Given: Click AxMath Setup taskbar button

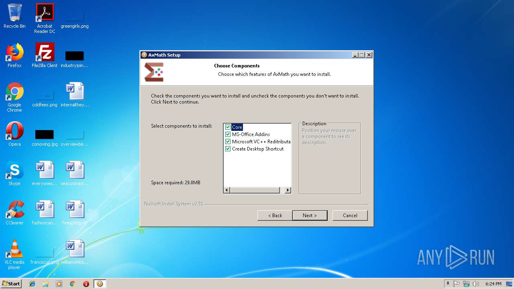Looking at the screenshot, I should click(x=100, y=284).
